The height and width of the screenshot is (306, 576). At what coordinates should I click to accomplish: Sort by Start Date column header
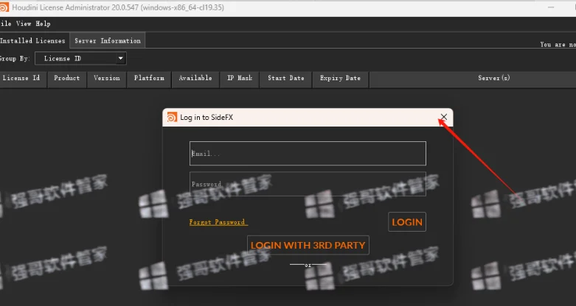click(x=286, y=78)
